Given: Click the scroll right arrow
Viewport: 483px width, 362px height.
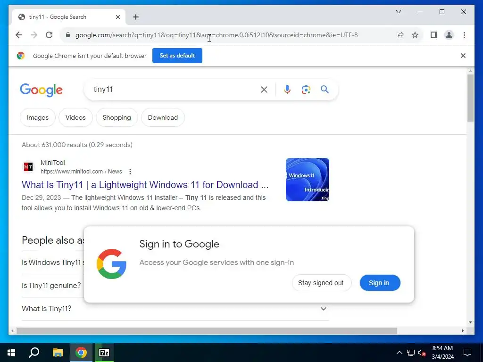Looking at the screenshot, I should pyautogui.click(x=462, y=331).
